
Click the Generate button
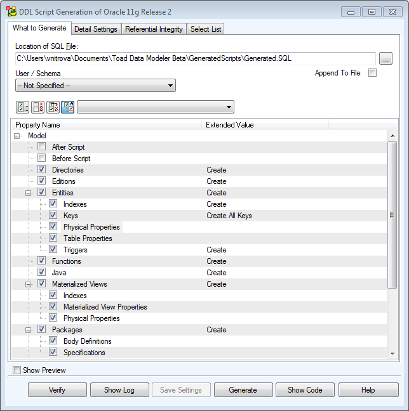click(x=243, y=390)
